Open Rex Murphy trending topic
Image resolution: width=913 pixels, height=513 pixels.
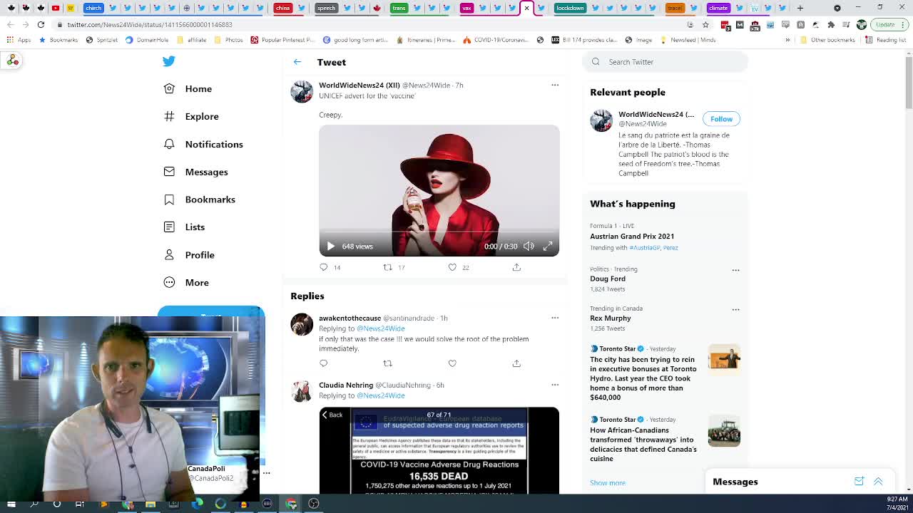[x=611, y=318]
